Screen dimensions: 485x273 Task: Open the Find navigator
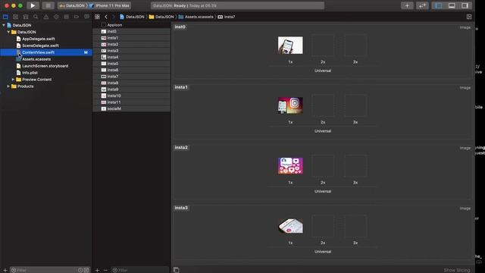pyautogui.click(x=36, y=17)
